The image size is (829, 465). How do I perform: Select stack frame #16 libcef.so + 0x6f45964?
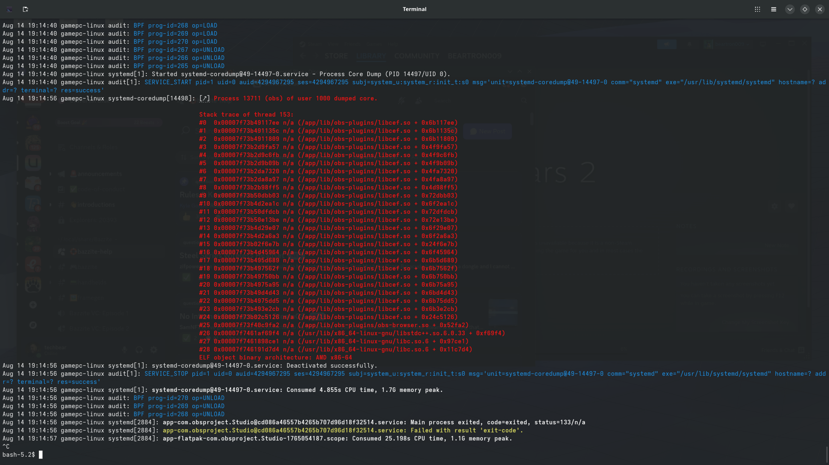[328, 252]
